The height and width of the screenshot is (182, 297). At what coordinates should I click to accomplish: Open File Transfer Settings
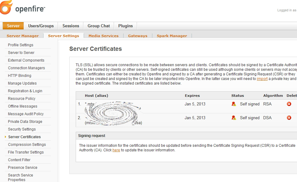click(x=26, y=152)
